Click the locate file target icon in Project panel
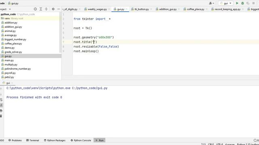 click(x=35, y=9)
